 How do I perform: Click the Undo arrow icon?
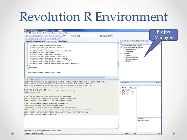coord(50,36)
